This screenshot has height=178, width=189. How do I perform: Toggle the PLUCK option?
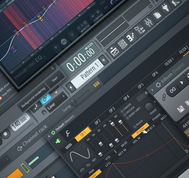[x=135, y=127]
